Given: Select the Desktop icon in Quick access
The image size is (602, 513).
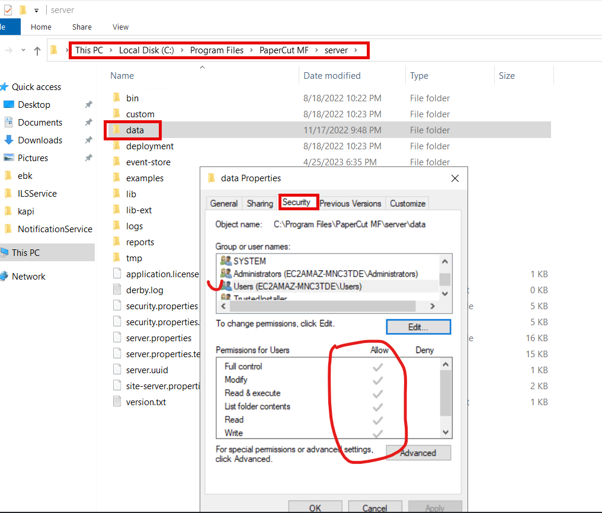Looking at the screenshot, I should click(9, 105).
